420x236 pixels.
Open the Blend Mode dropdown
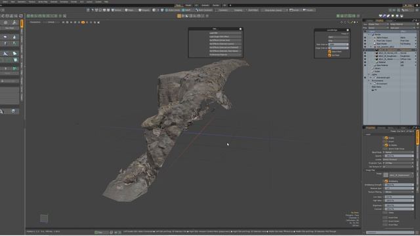(398, 152)
